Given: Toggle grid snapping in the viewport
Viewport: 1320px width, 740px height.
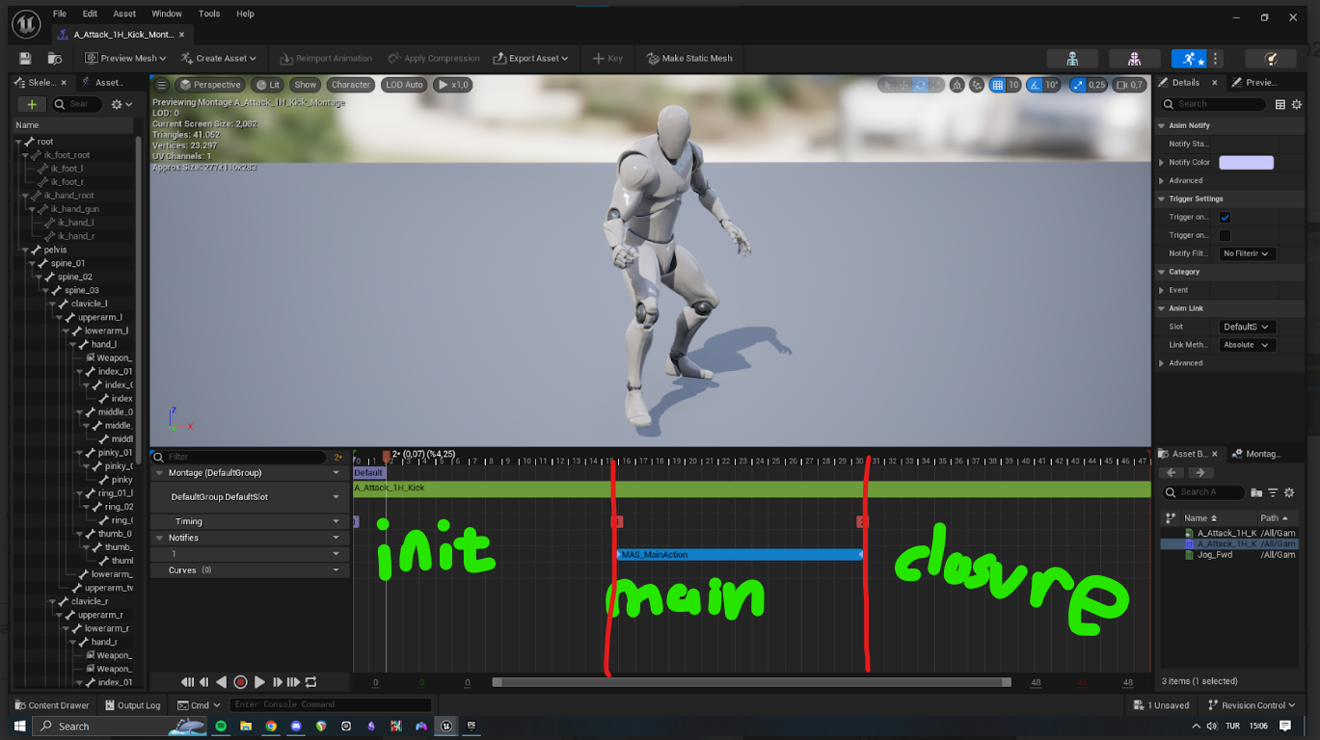Looking at the screenshot, I should 1000,85.
